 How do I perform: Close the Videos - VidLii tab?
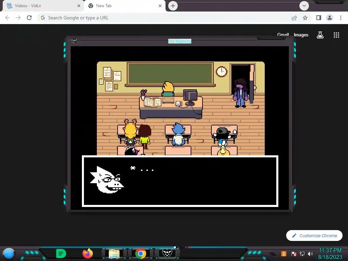pyautogui.click(x=79, y=6)
